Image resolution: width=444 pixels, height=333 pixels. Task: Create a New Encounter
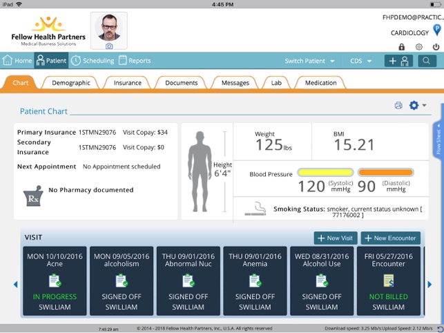(x=390, y=238)
